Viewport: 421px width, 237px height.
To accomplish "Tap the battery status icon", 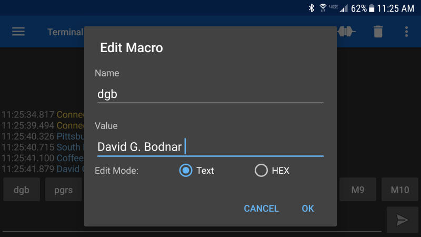I will pos(372,8).
